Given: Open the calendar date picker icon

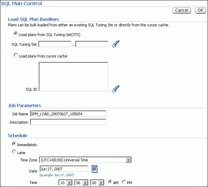Looking at the screenshot, I should [95, 169].
